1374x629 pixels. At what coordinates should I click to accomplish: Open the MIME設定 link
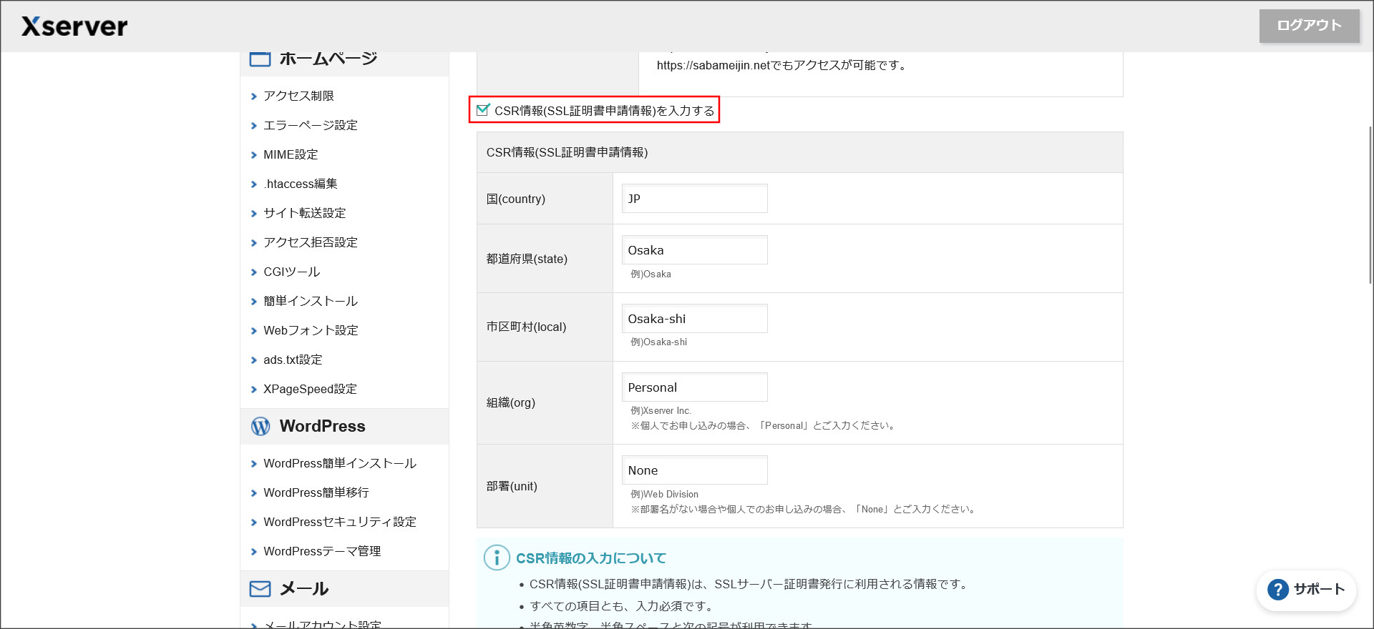click(x=290, y=154)
